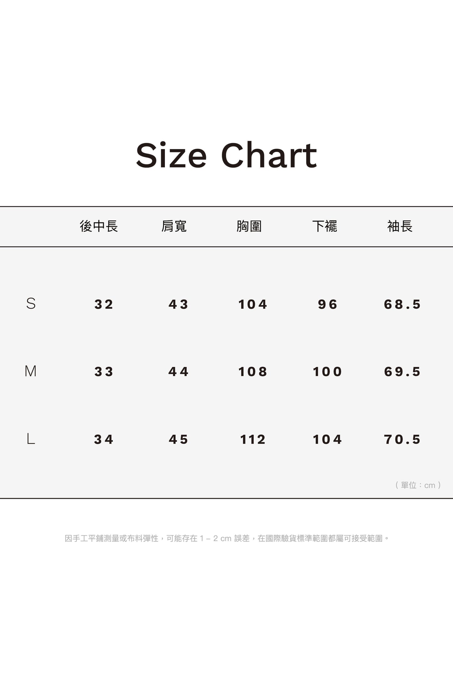Viewport: 453px width, 680px height.
Task: Select the S size row label
Action: (31, 304)
